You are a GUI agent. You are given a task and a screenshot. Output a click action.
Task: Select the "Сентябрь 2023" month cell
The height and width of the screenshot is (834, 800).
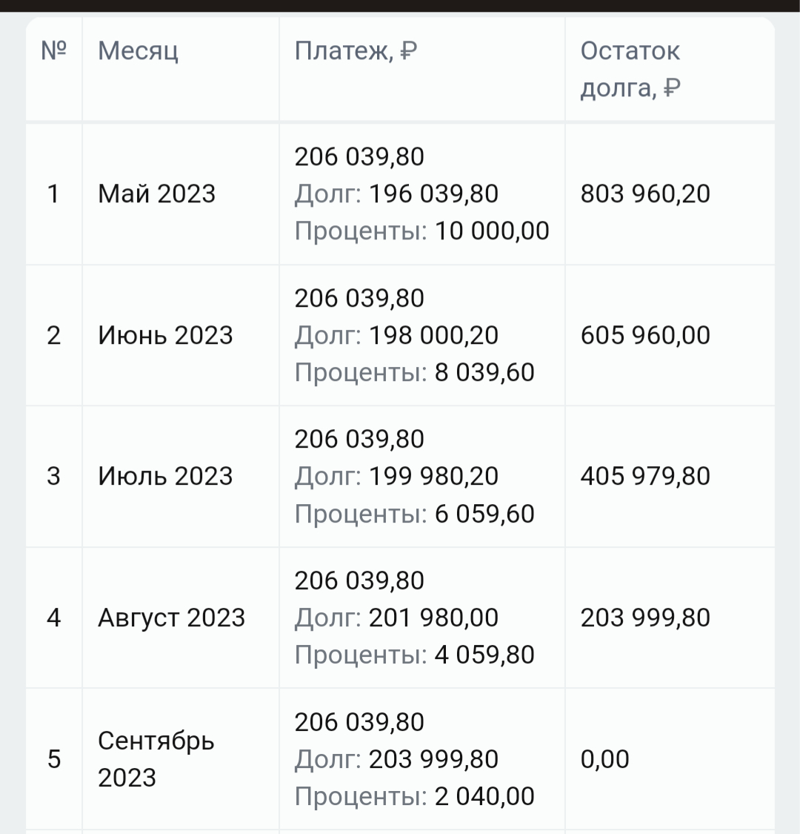[156, 758]
